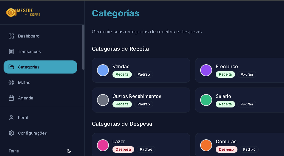Click the Categorias folder icon

pos(11,67)
